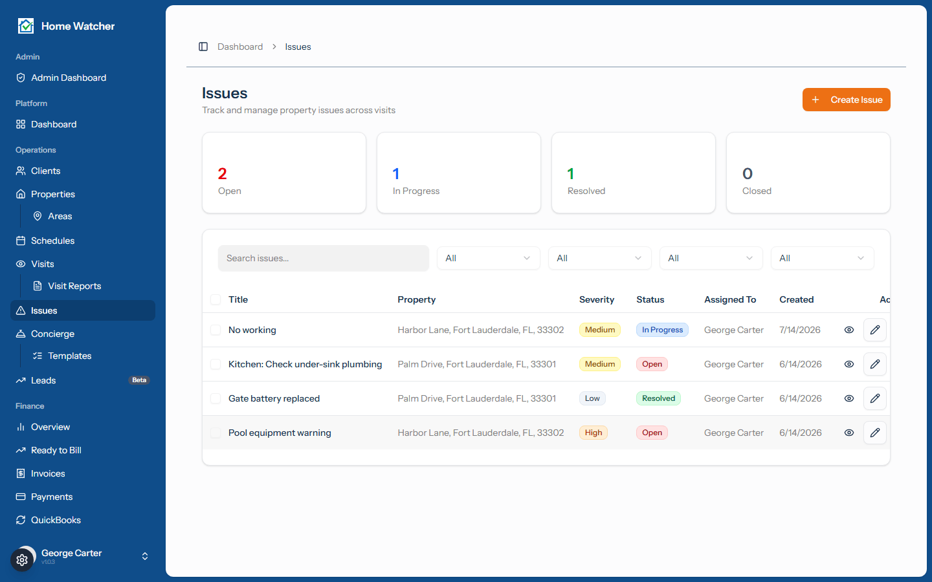The height and width of the screenshot is (582, 932).
Task: Edit the 'Kitchen: Check under-sink plumbing' issue
Action: click(875, 364)
